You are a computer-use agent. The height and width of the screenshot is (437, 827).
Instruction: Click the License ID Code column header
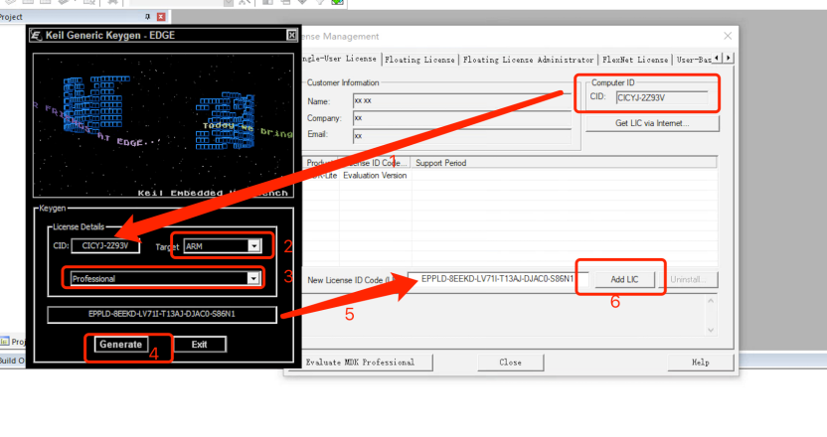coord(376,163)
